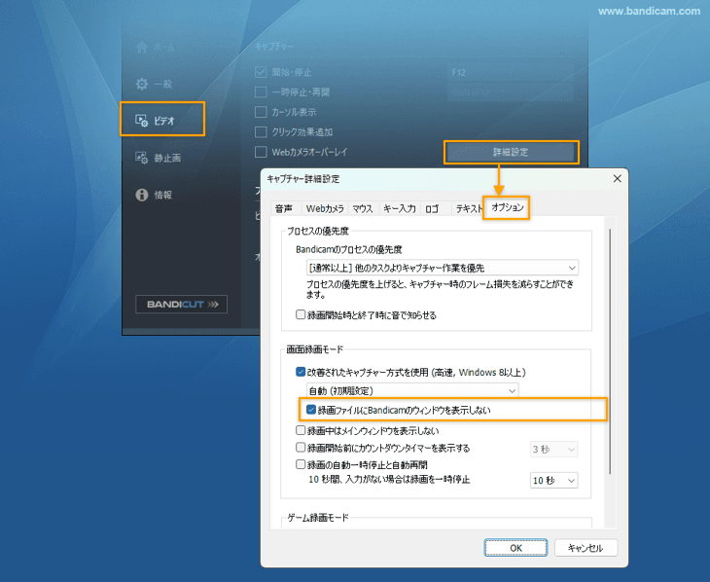Toggle the 開始・停止 hotkey checkbox
Image resolution: width=710 pixels, height=582 pixels.
click(x=261, y=72)
